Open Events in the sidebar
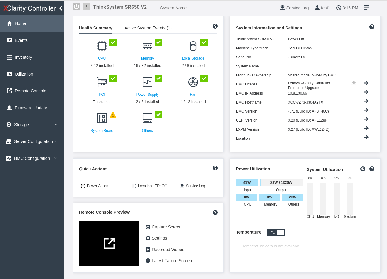The width and height of the screenshot is (387, 279). [x=32, y=40]
